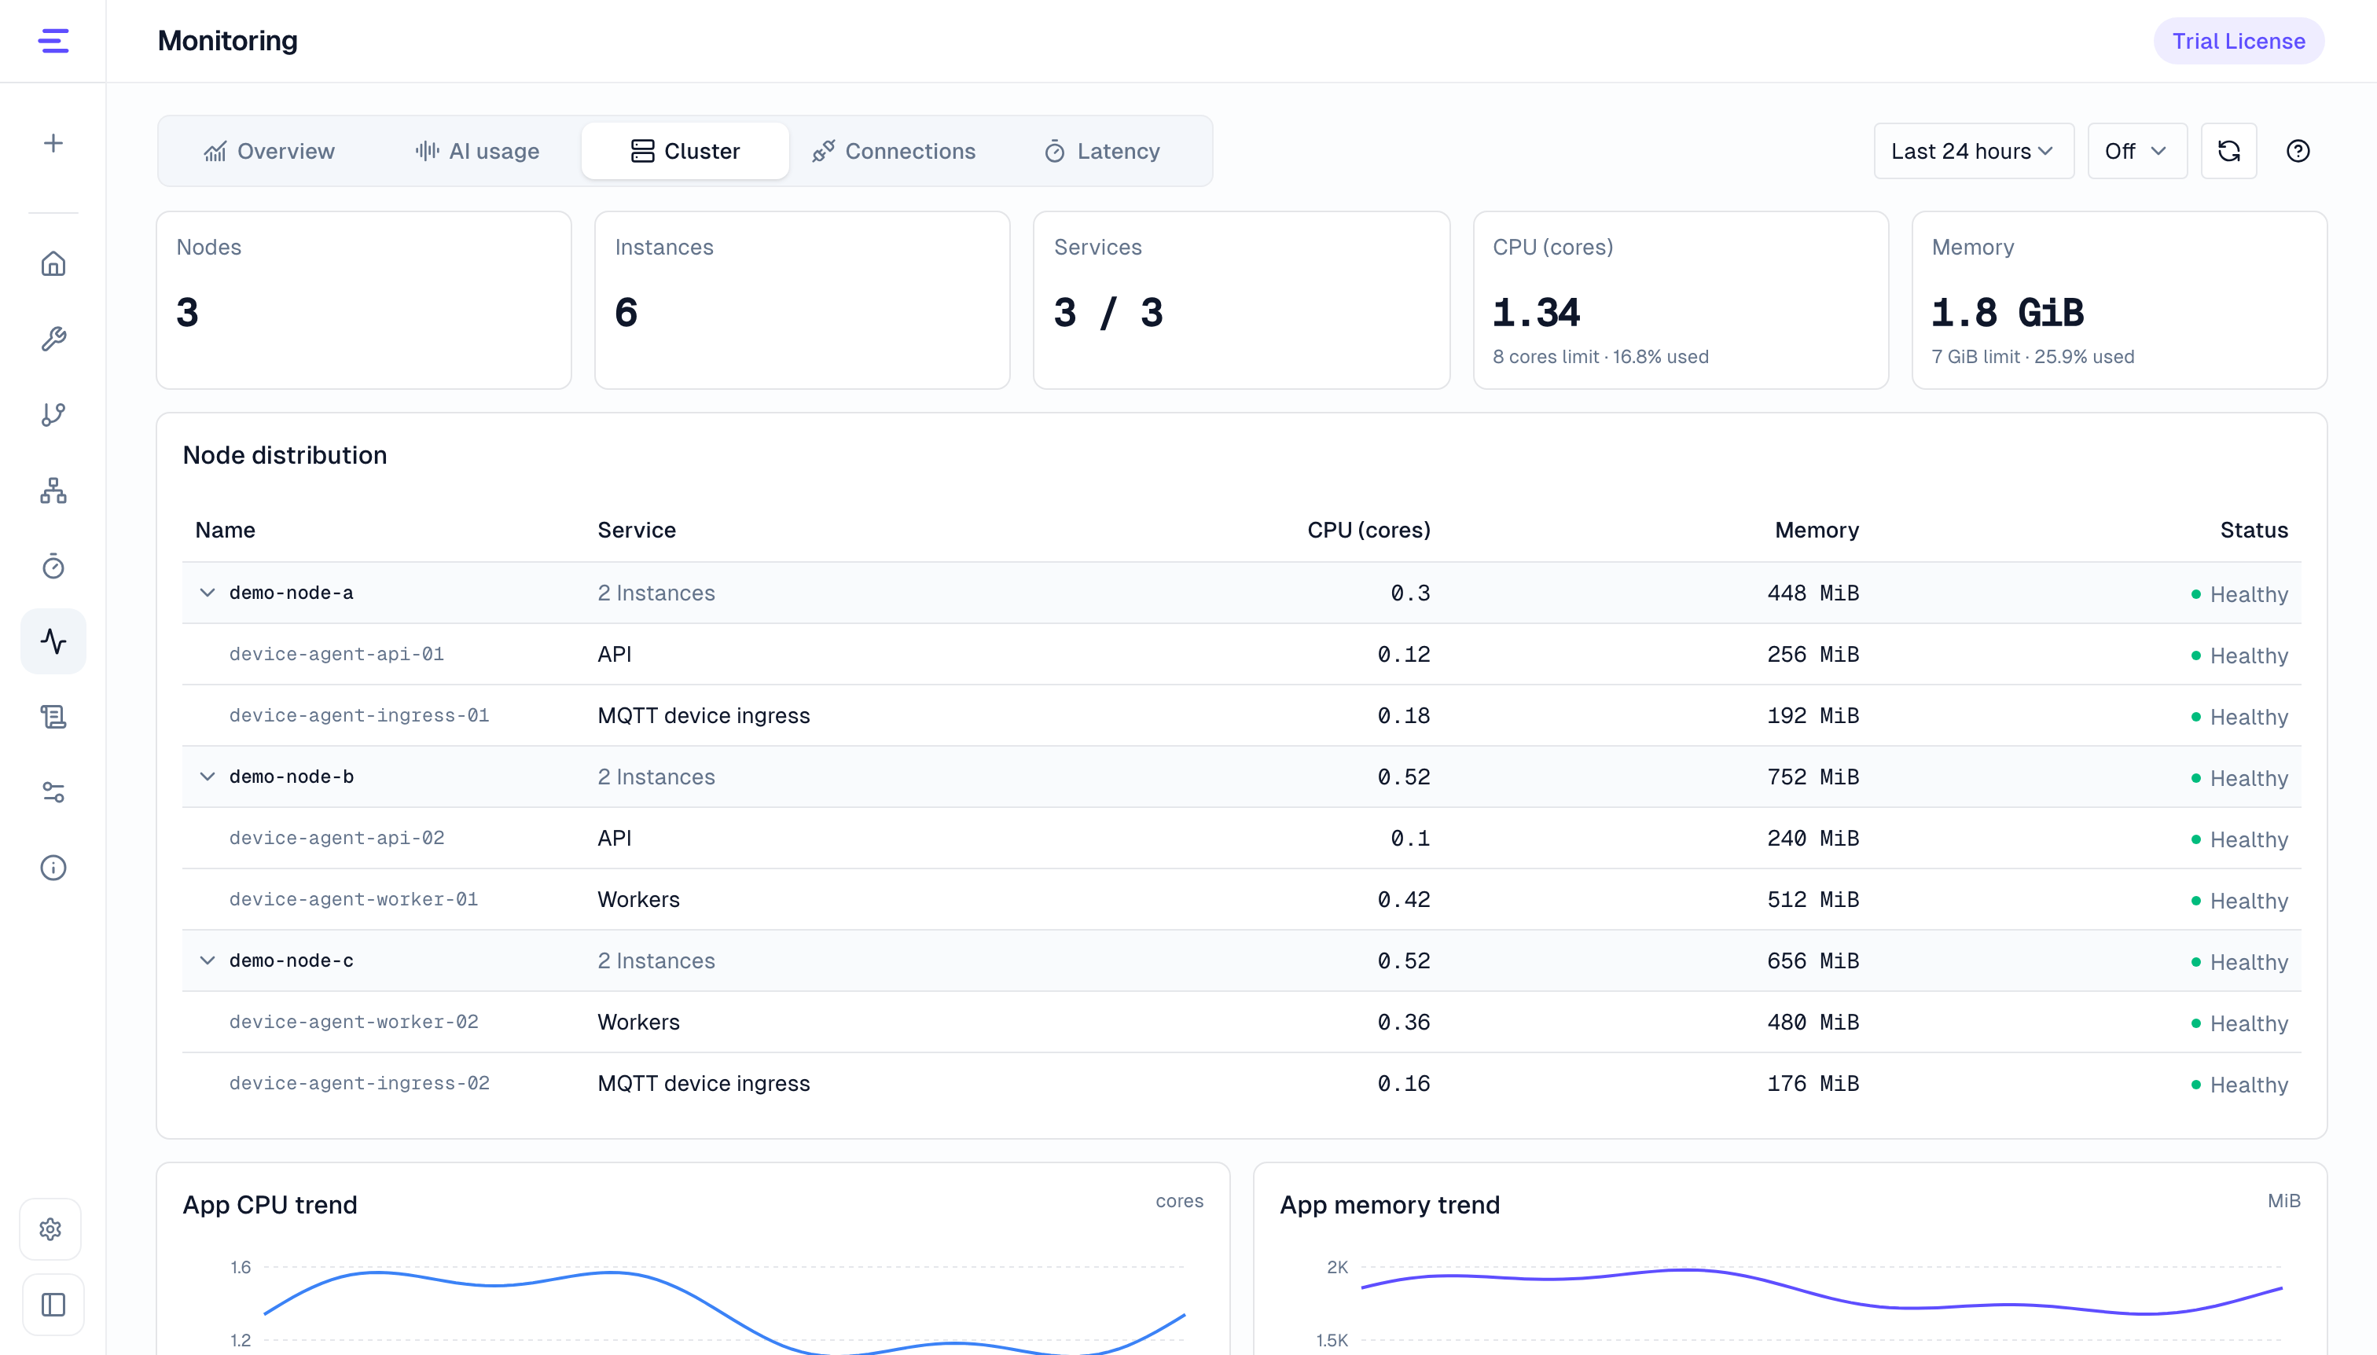
Task: Click 0.42 CPU value
Action: [1404, 899]
